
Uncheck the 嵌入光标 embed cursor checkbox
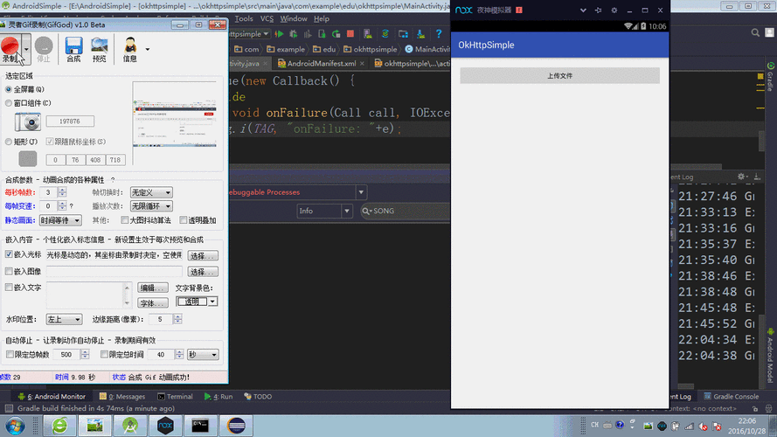[x=9, y=254]
